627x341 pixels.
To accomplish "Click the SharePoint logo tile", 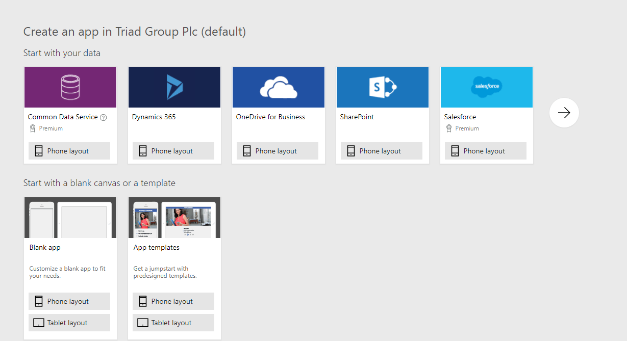I will [x=383, y=87].
